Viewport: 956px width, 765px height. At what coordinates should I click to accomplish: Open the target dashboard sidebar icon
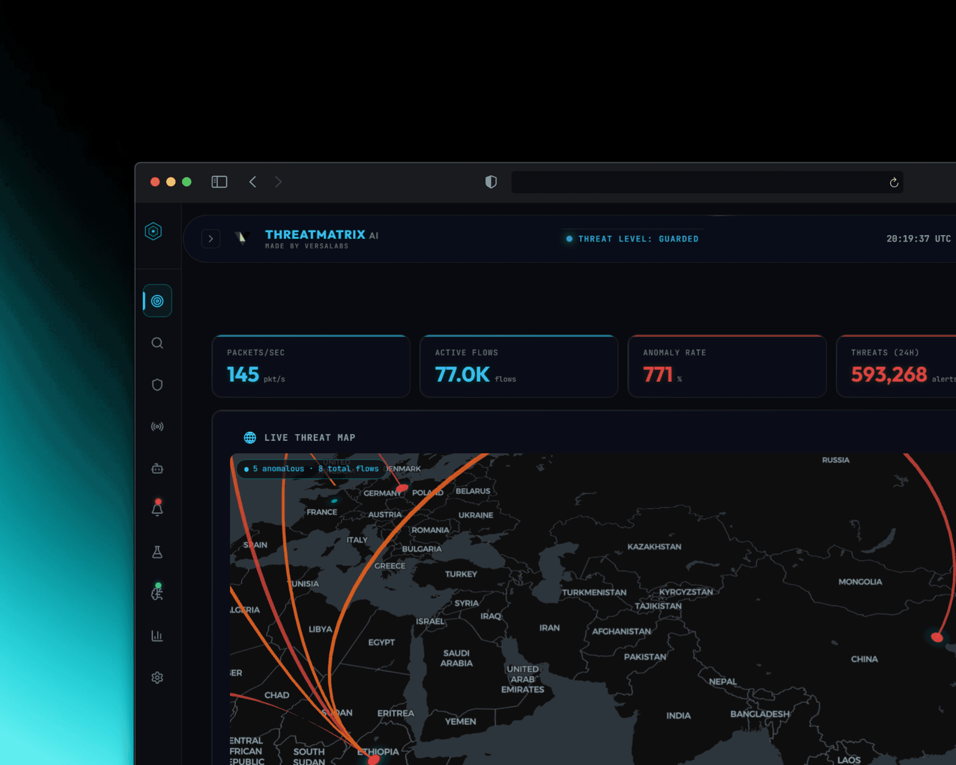(157, 301)
